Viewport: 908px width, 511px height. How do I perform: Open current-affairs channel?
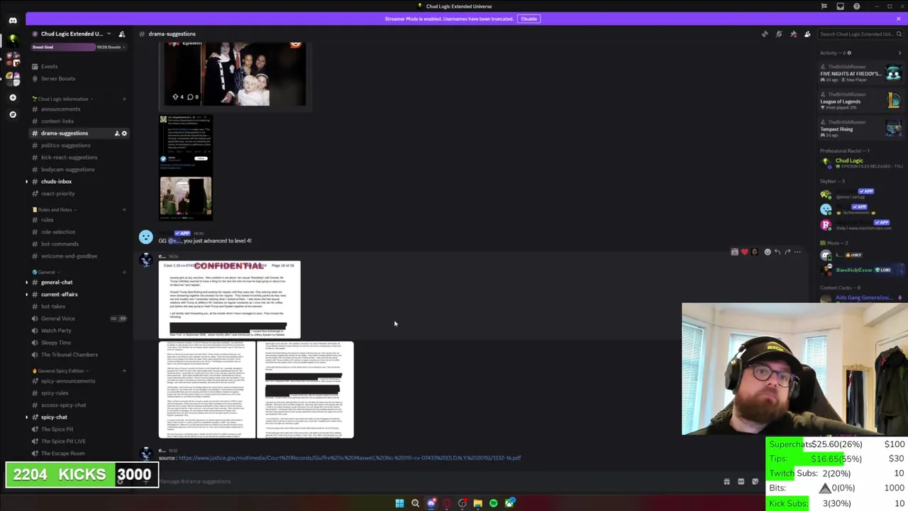click(78, 295)
